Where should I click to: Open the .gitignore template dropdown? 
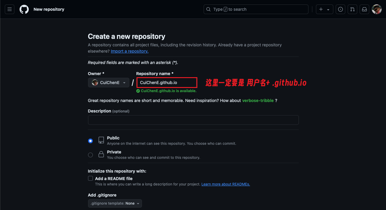point(115,203)
